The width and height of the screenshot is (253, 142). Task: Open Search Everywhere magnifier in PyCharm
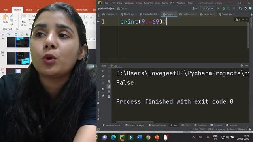pyautogui.click(x=240, y=9)
